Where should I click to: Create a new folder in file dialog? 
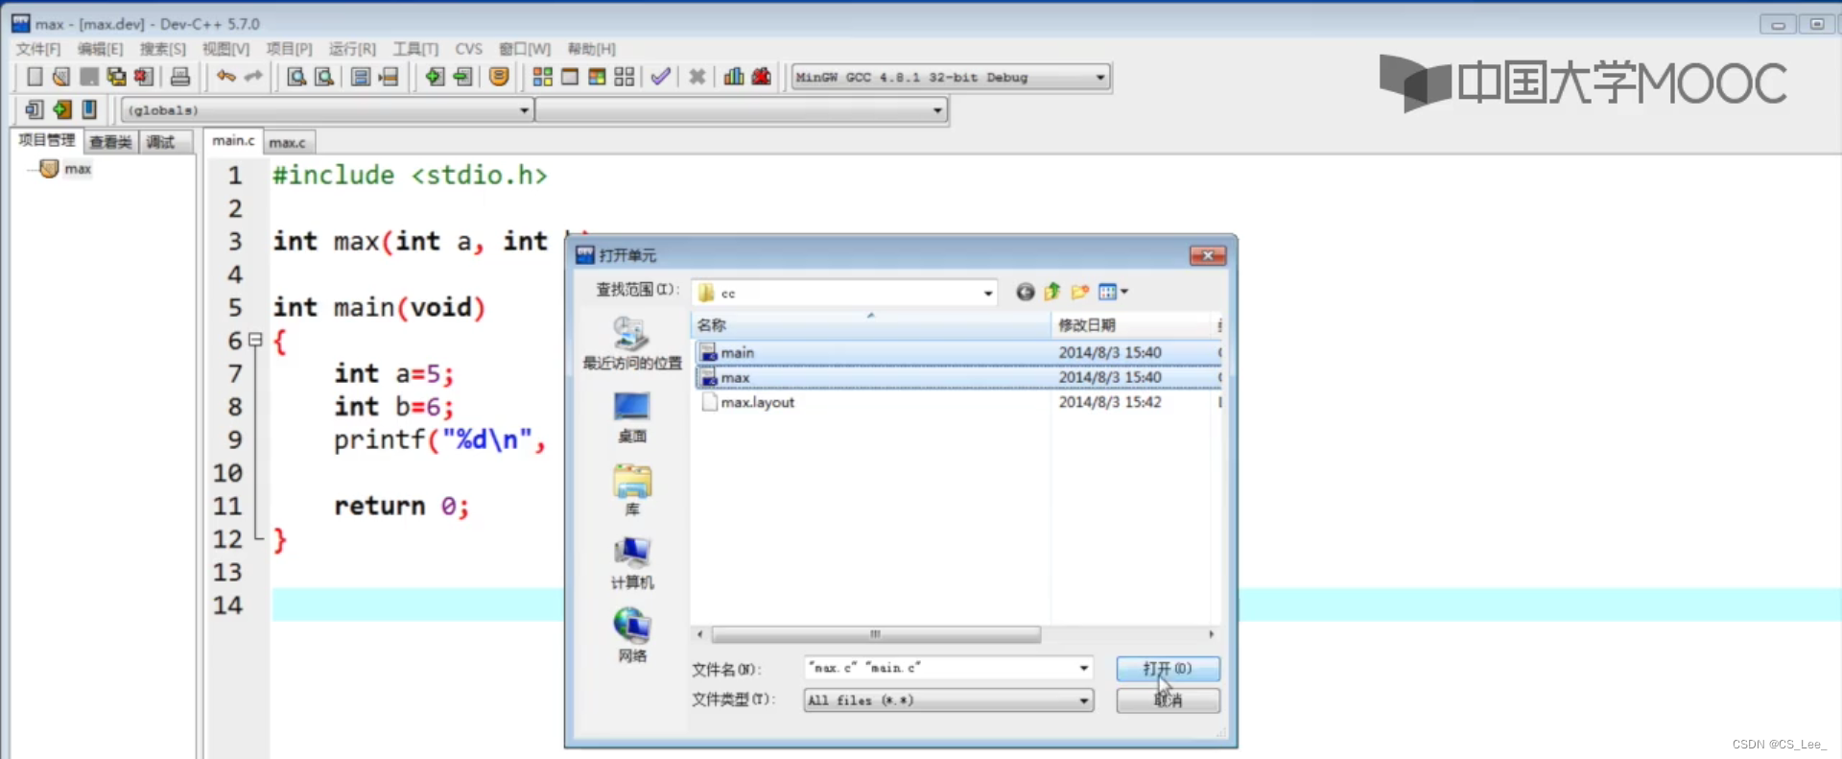click(x=1080, y=292)
